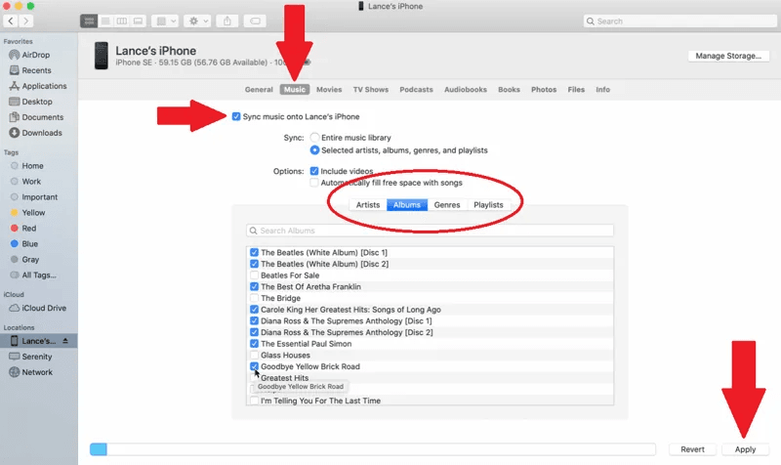Switch to the Audiobooks tab
781x465 pixels.
pos(466,90)
